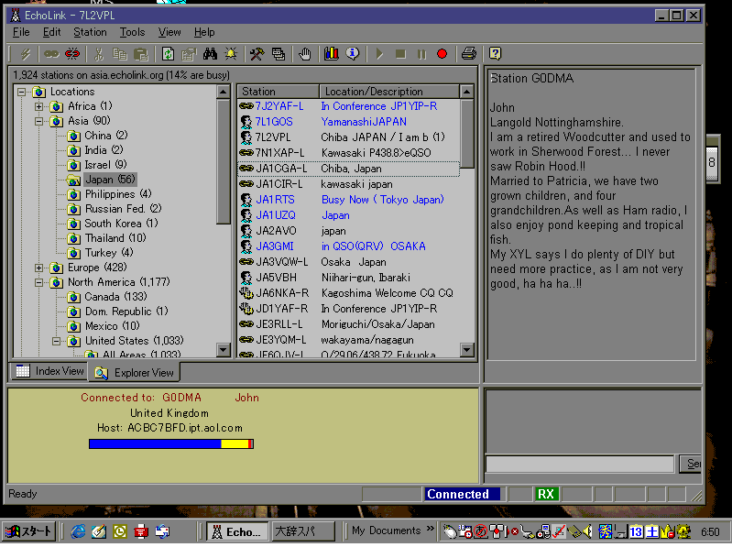
Task: Refresh the station list with green arrows icon
Action: (x=168, y=54)
